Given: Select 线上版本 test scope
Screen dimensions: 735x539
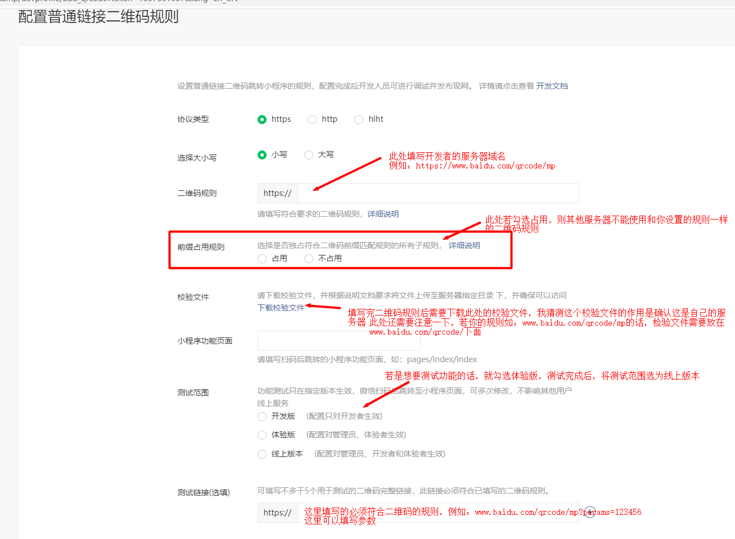Looking at the screenshot, I should [x=262, y=454].
